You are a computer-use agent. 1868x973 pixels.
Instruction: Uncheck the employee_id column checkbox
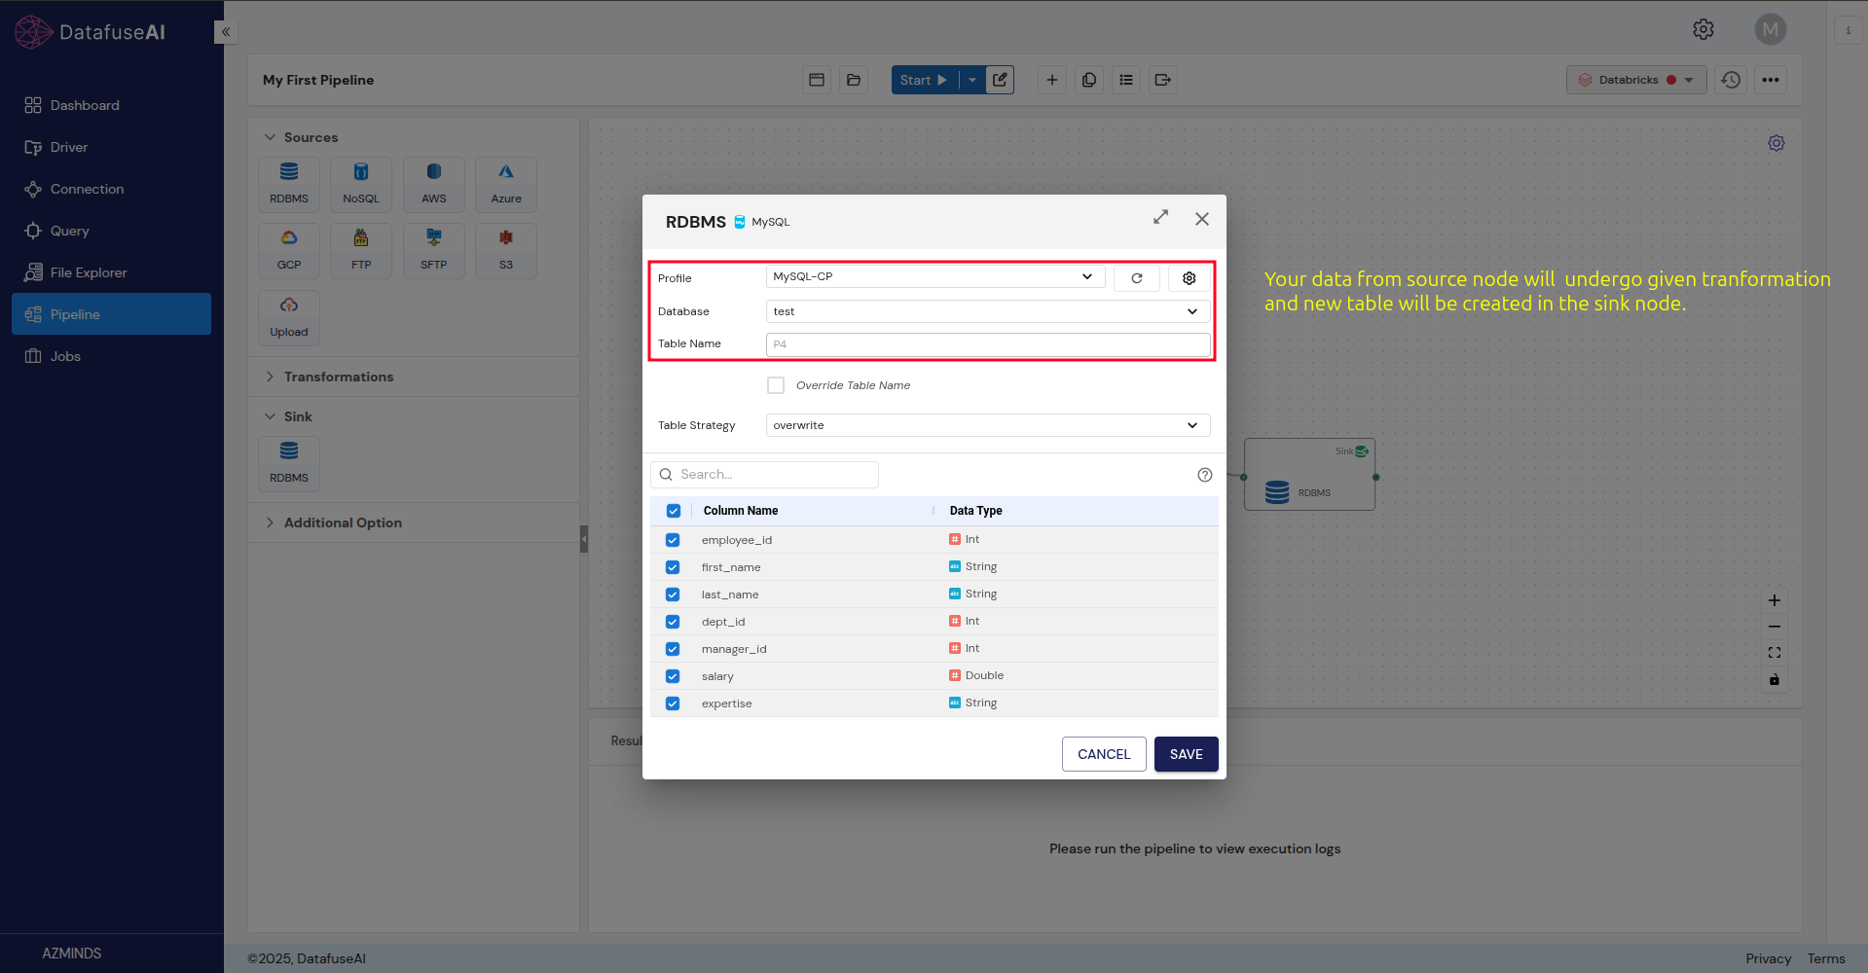tap(673, 540)
